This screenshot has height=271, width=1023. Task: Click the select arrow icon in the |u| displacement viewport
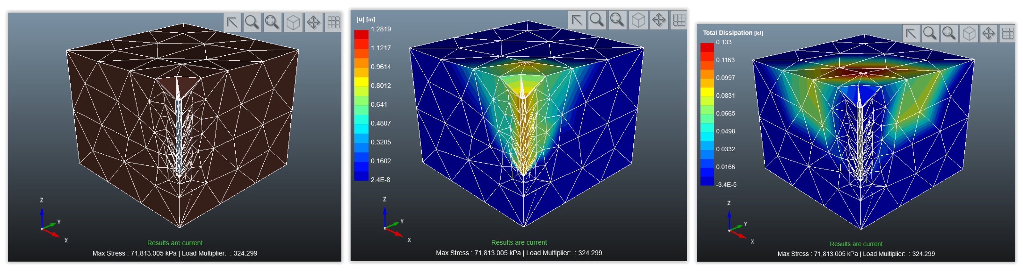[577, 19]
